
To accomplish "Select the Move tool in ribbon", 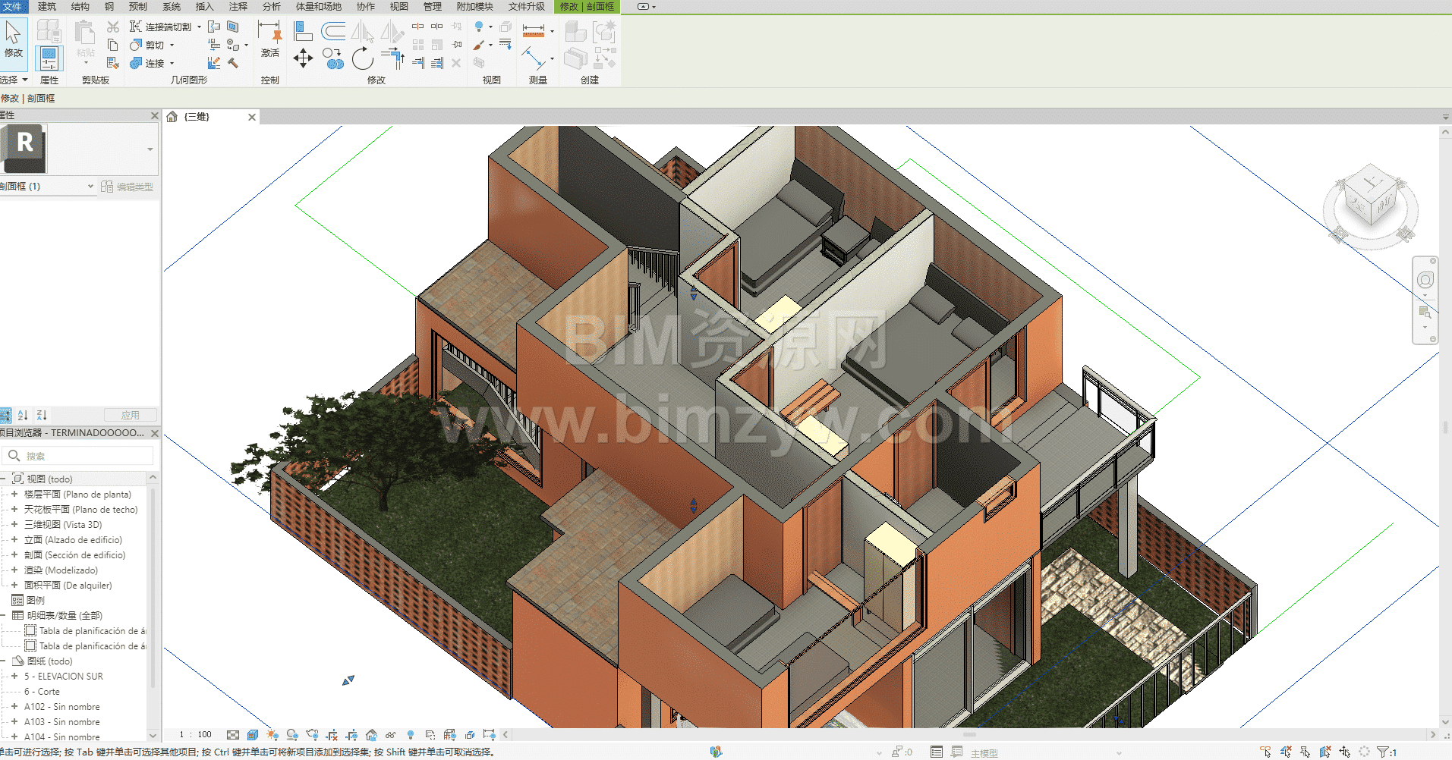I will click(x=303, y=58).
